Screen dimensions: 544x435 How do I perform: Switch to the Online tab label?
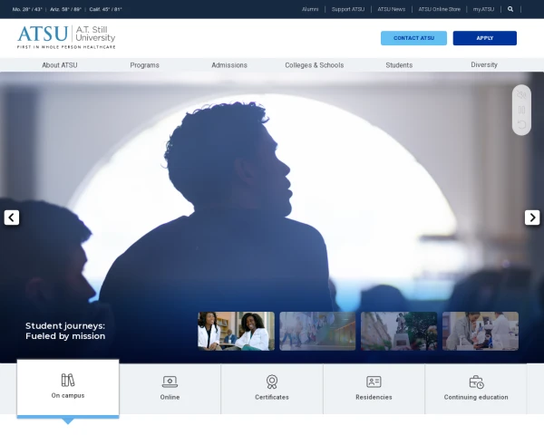170,397
